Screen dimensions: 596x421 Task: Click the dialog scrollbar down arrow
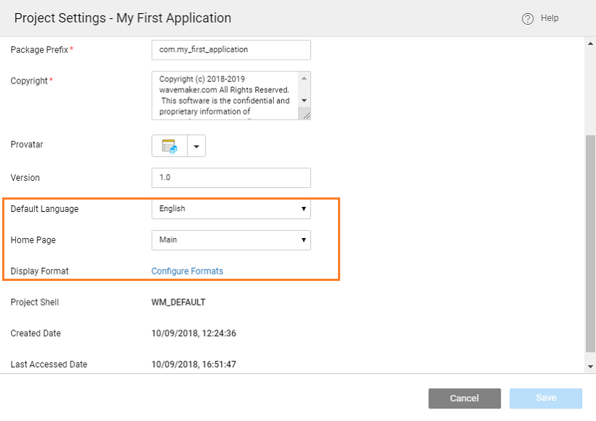coord(589,367)
